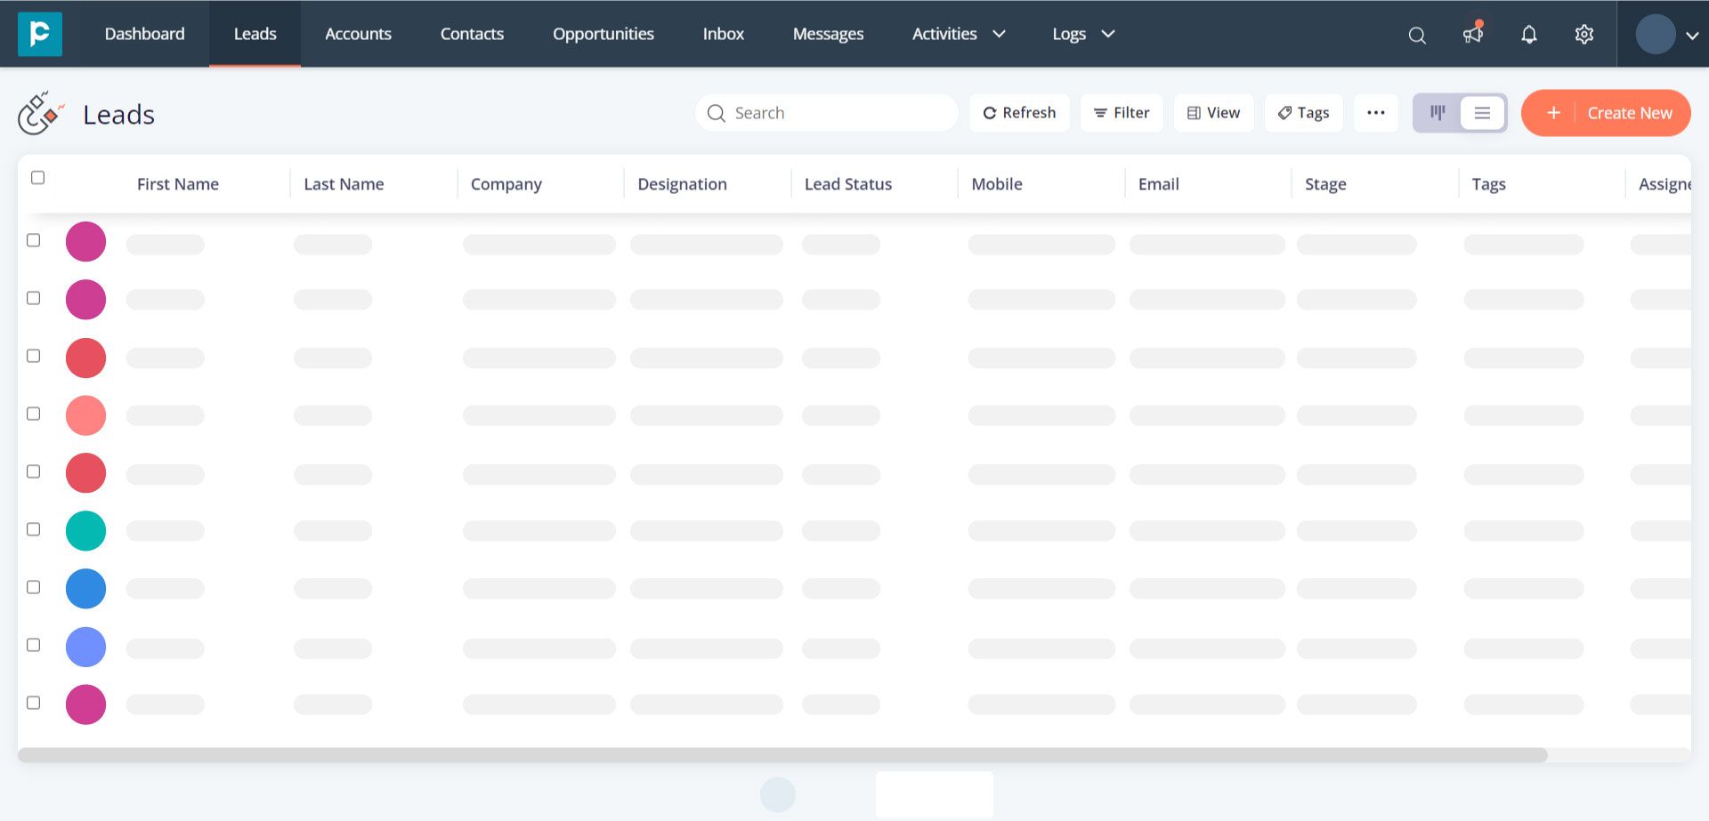The height and width of the screenshot is (821, 1709).
Task: Open the Messages tab
Action: [828, 34]
